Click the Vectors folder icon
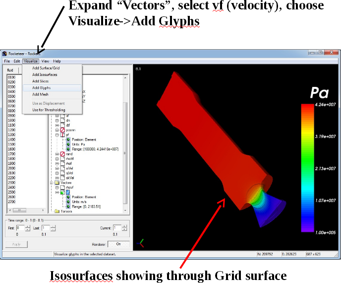 coord(57,183)
